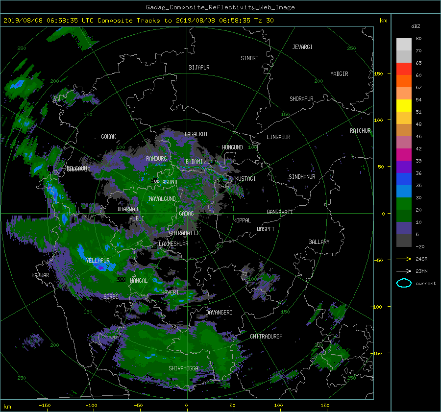
Task: Click the YADGIR city label
Action: click(339, 74)
